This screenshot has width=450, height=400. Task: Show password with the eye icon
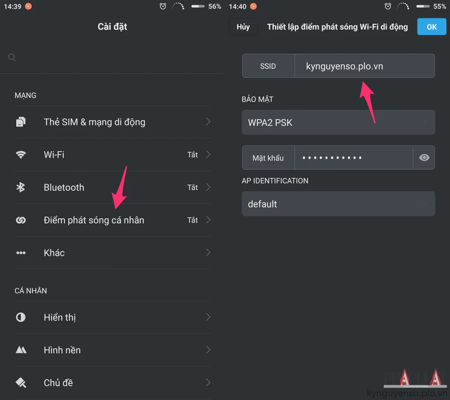coord(424,157)
